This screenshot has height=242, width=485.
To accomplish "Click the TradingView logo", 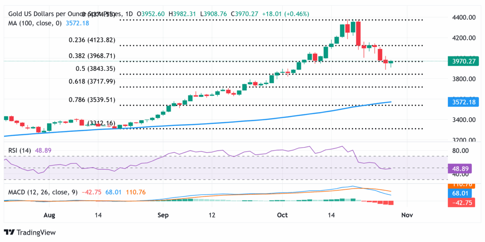I will 30,232.
